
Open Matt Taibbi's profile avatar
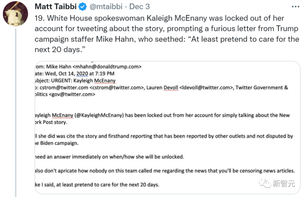(x=15, y=14)
